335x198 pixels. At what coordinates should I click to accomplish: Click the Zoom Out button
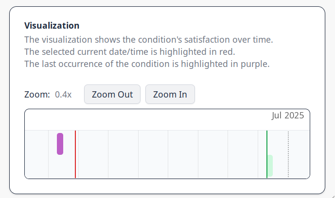coord(112,94)
